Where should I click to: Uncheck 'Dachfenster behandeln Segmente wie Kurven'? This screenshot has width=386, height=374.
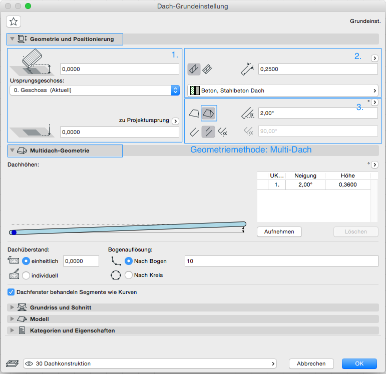[11, 292]
